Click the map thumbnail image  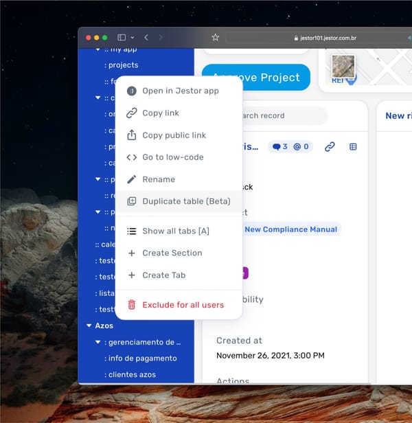[x=343, y=67]
